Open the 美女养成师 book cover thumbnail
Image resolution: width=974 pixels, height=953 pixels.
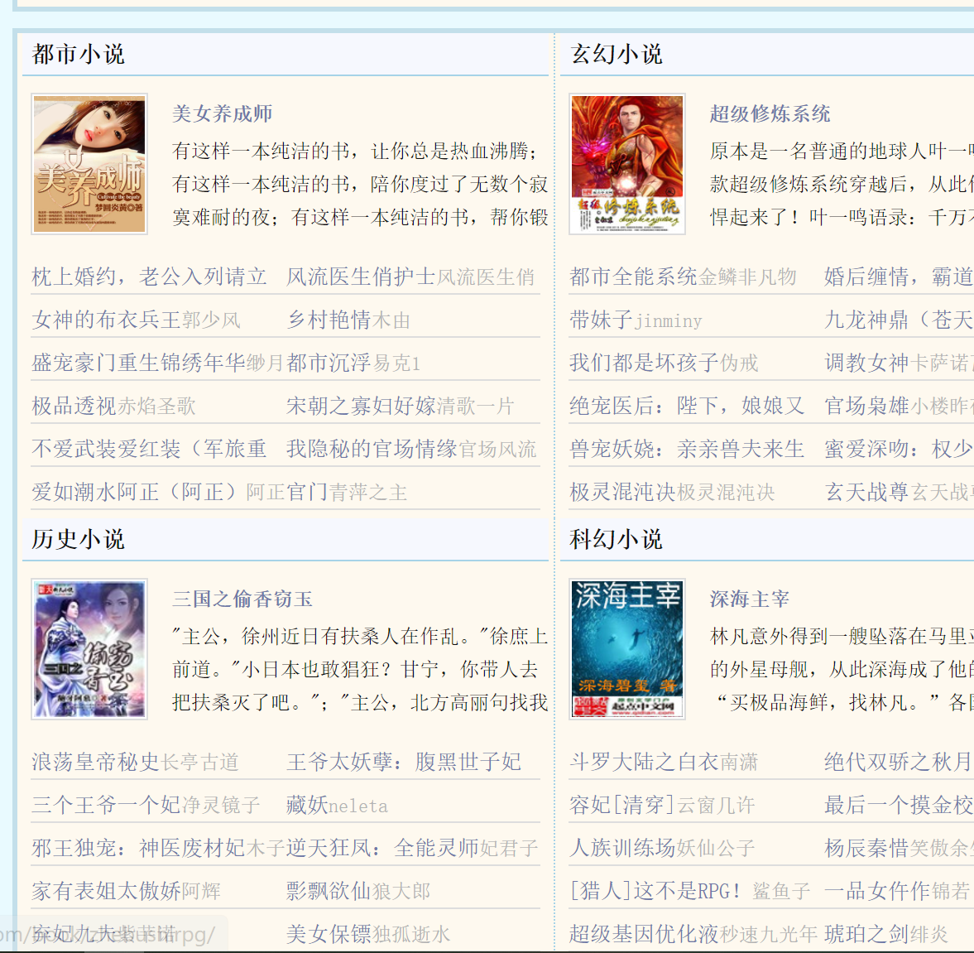click(89, 164)
